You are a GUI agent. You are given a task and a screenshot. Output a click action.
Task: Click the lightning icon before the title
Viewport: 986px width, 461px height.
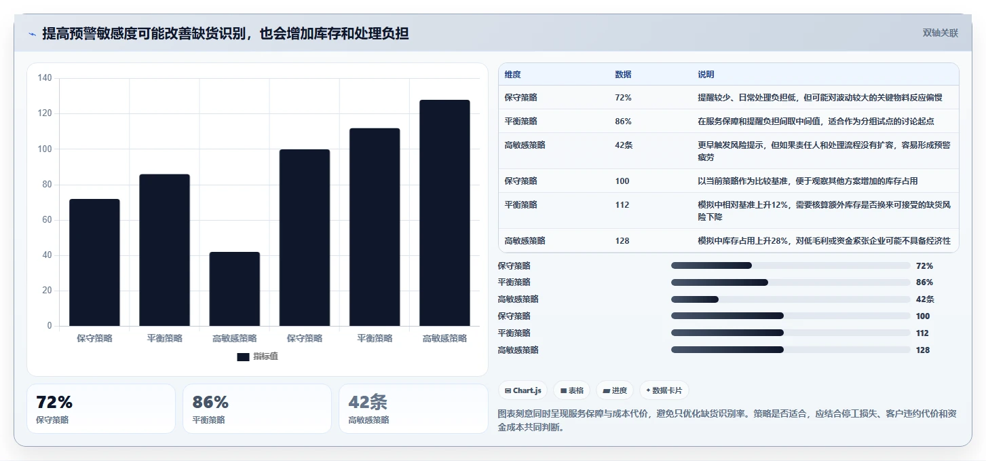tap(33, 34)
